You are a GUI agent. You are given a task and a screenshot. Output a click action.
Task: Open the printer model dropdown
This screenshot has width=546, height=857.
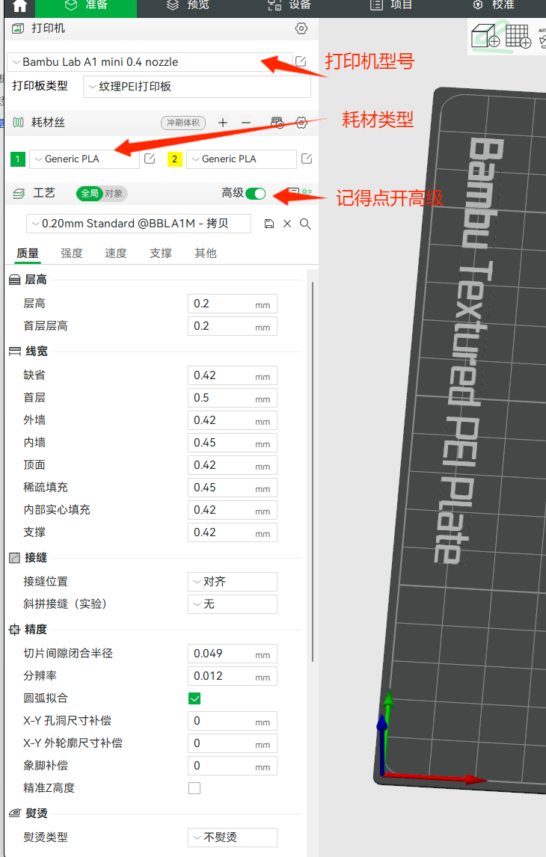tap(149, 62)
